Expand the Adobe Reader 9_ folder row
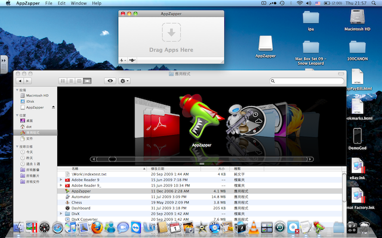Viewport: 382px width, 238px height. (61, 186)
